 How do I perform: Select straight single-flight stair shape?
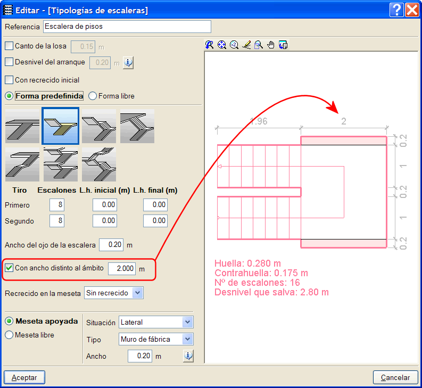click(x=22, y=126)
